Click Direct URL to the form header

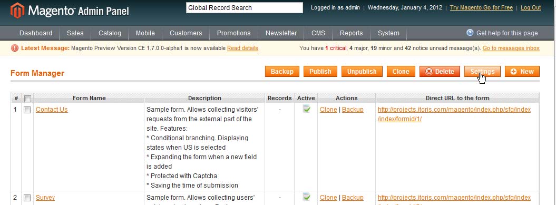(x=457, y=98)
